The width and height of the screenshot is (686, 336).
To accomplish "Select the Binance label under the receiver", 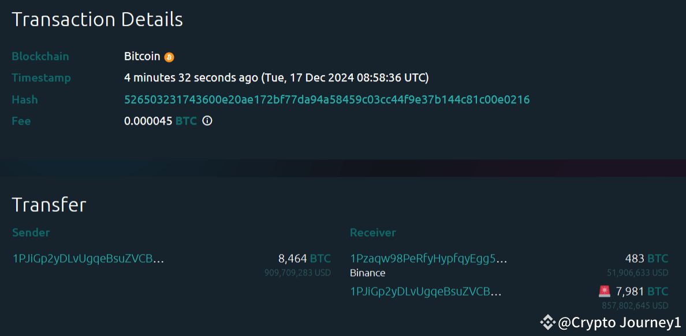I will point(367,272).
